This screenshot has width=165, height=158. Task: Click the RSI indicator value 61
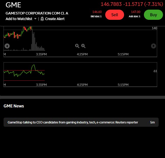155,71
